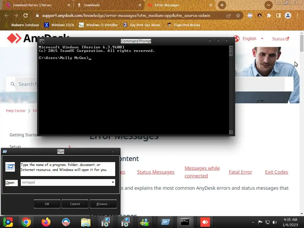This screenshot has width=304, height=228.
Task: Click the search magnifier icon on page
Action: pos(12,84)
